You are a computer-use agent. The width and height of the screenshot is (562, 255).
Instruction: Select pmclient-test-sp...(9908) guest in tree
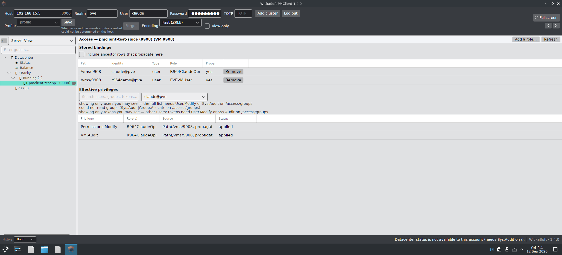click(38, 83)
